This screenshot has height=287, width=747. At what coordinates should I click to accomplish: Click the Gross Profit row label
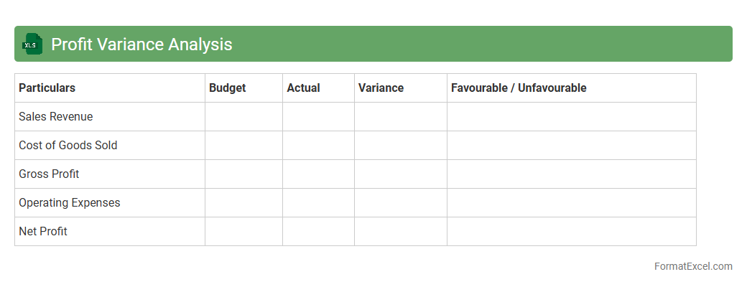click(x=49, y=174)
